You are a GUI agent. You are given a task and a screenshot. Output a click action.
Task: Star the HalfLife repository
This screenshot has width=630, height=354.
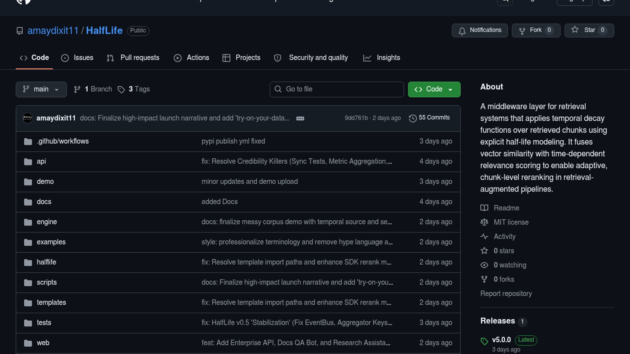(589, 30)
